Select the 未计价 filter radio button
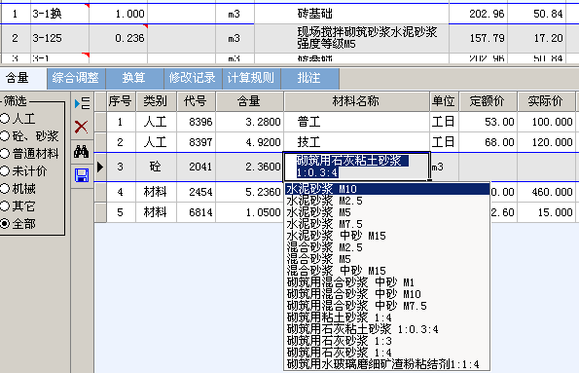This screenshot has width=579, height=373. [5, 170]
